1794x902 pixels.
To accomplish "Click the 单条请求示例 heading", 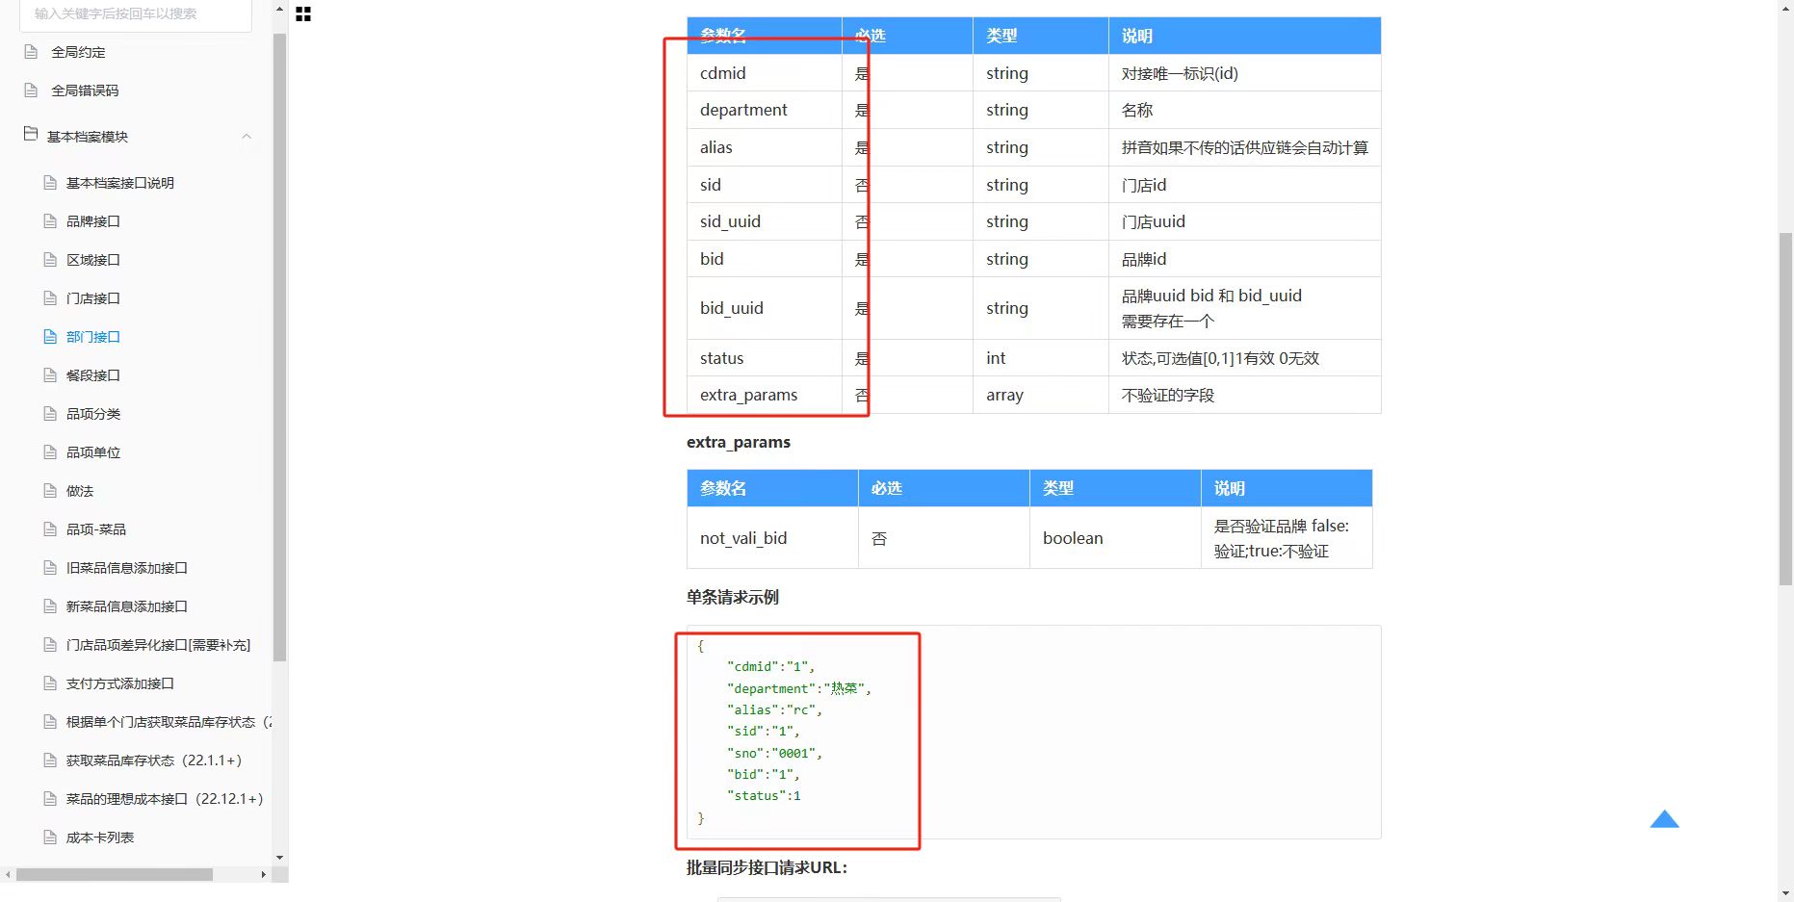I will (x=733, y=597).
